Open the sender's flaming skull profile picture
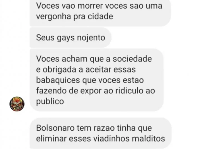This screenshot has width=209, height=149. click(17, 104)
